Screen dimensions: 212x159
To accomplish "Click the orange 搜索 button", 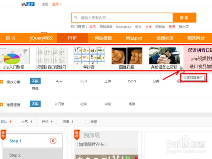I will point(184,18).
